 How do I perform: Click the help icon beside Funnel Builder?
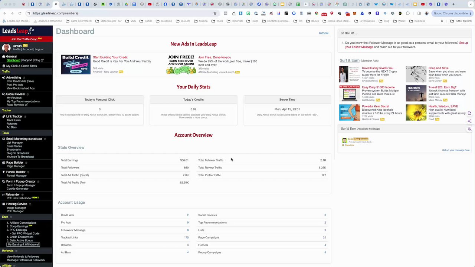click(x=29, y=172)
